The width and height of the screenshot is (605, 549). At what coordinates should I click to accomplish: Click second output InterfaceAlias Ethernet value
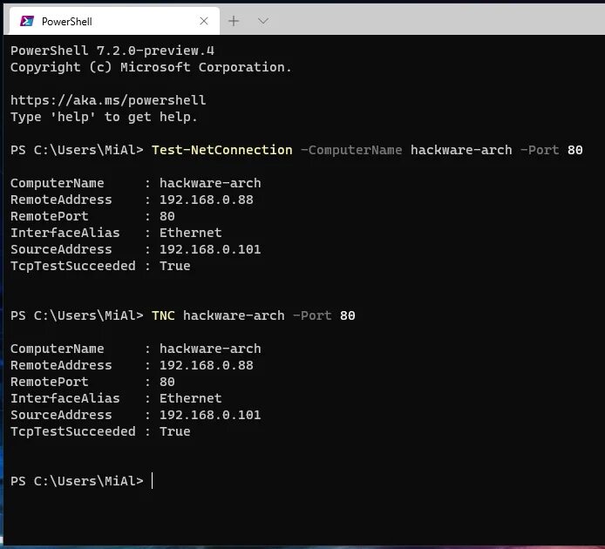[x=191, y=398]
